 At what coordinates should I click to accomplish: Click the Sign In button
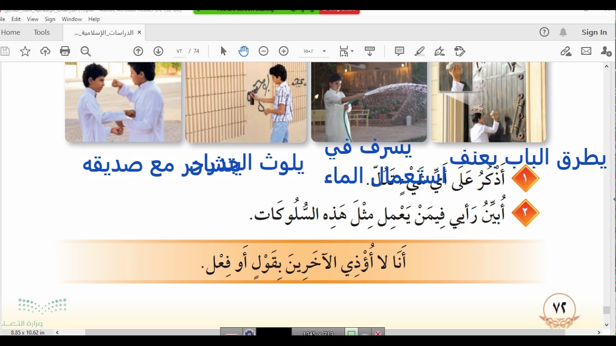point(594,32)
